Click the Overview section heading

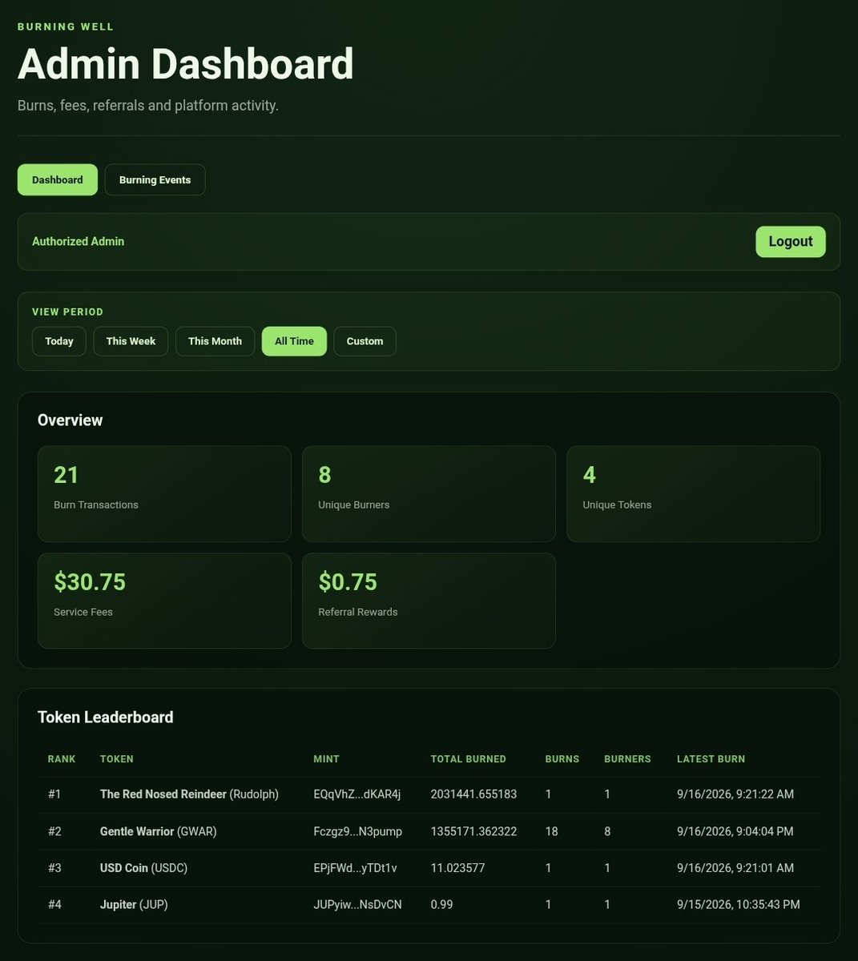tap(70, 420)
